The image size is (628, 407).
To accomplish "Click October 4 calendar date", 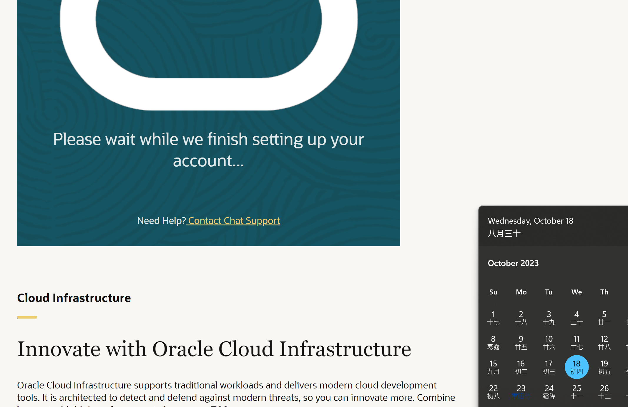I will [x=576, y=318].
